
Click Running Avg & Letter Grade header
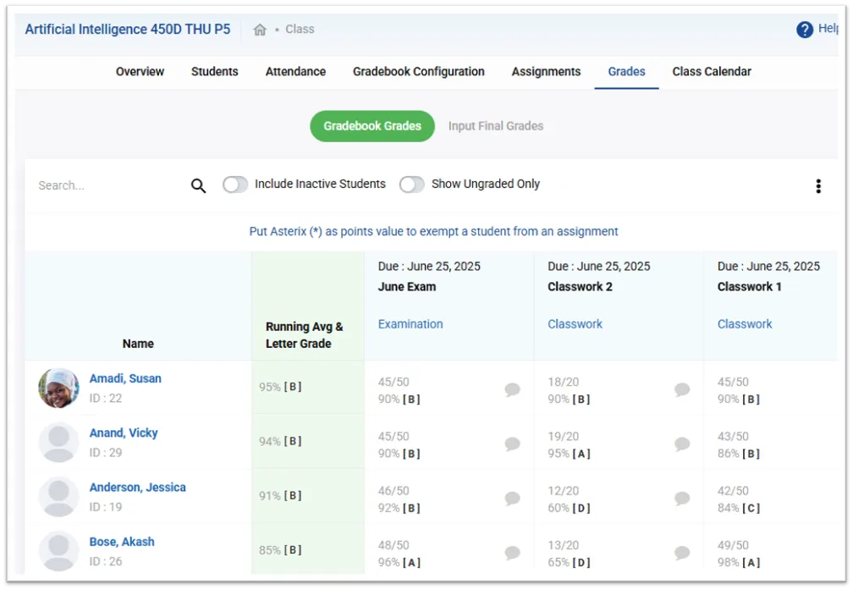[x=304, y=335]
